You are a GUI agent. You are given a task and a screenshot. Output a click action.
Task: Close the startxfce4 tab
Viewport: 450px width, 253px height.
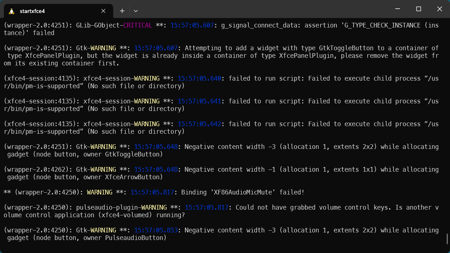tap(103, 11)
